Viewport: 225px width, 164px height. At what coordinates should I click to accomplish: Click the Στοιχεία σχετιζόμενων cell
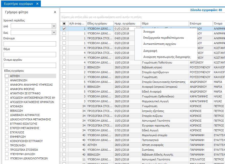click(165, 72)
